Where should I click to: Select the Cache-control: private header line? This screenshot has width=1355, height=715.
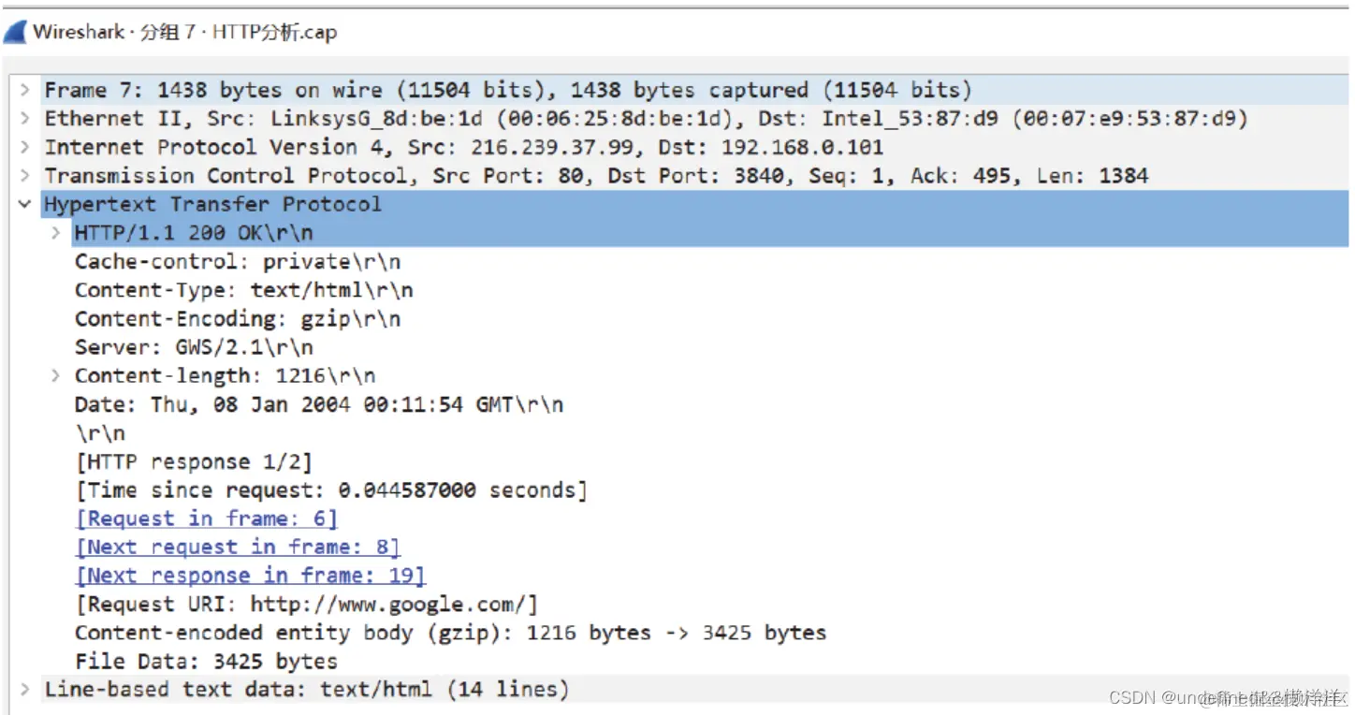click(x=238, y=262)
